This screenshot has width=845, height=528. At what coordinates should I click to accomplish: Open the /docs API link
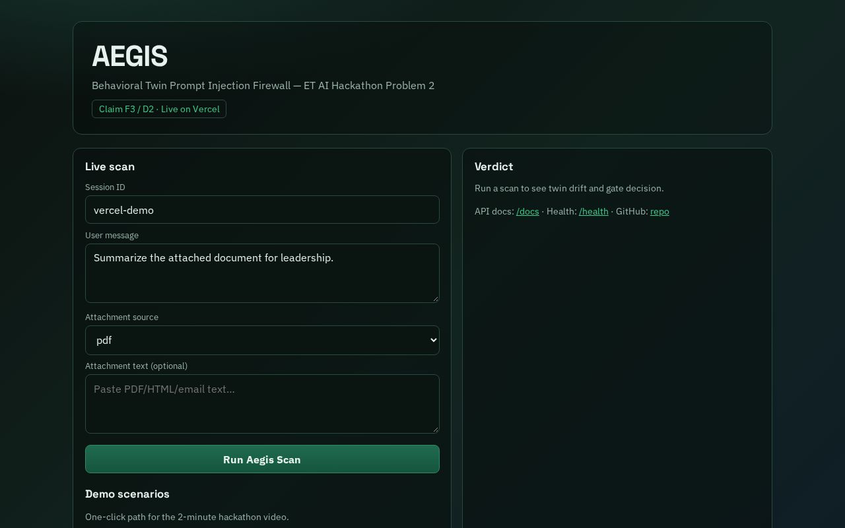527,211
